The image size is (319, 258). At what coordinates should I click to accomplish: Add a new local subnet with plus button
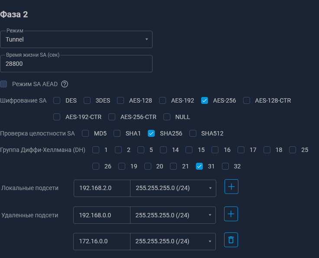coord(231,187)
